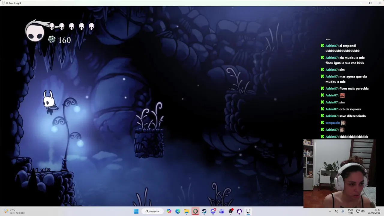Click the microphone tray icon

(x=343, y=211)
